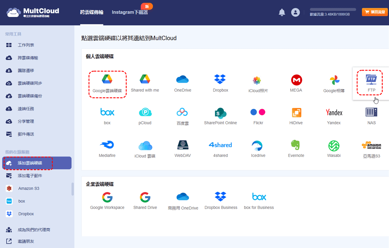This screenshot has width=389, height=248.
Task: Choose the Shared with me drive icon
Action: pos(145,79)
